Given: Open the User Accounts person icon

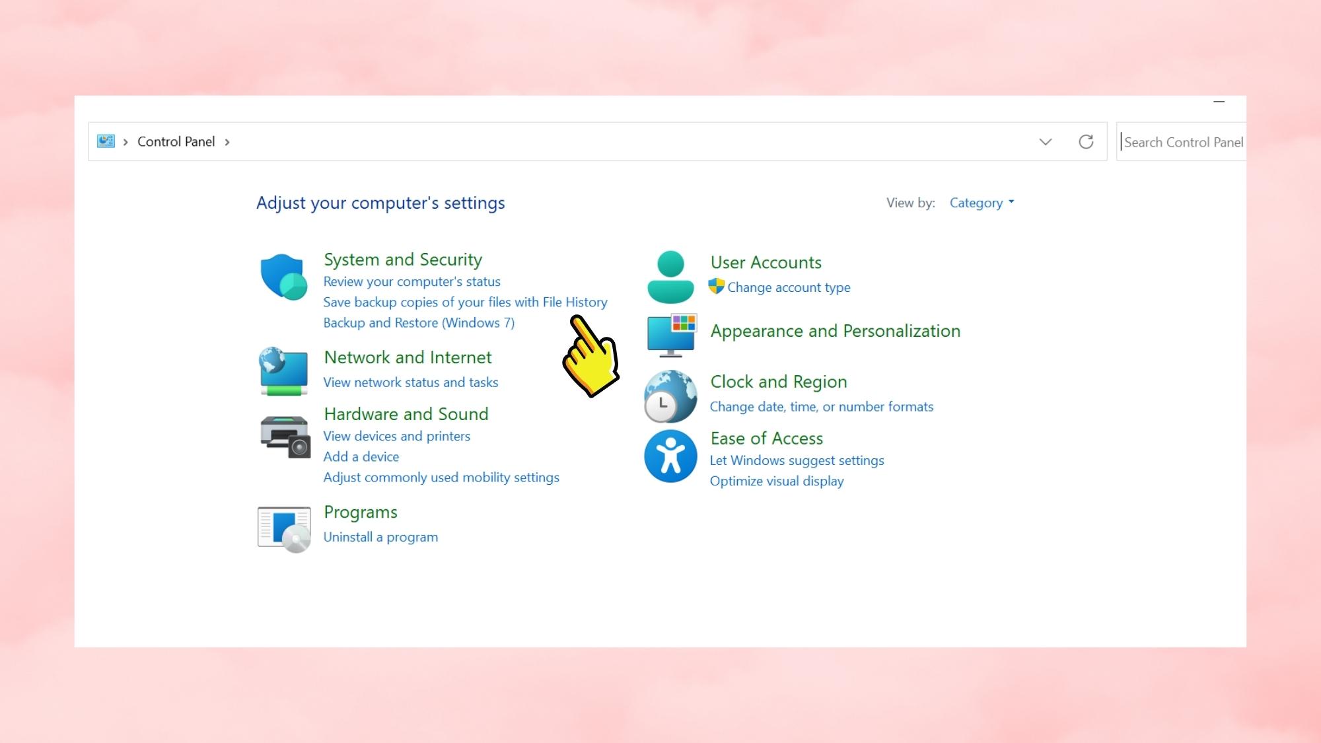Looking at the screenshot, I should [x=670, y=277].
